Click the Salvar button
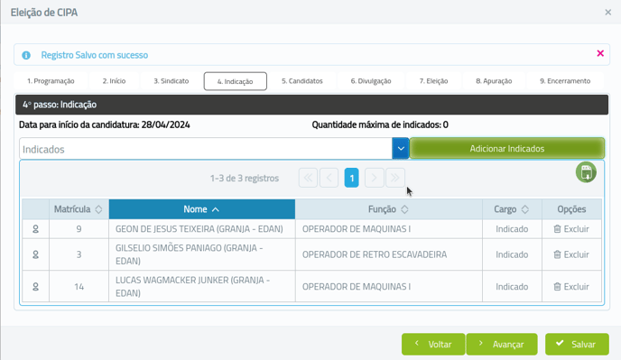Viewport: 621px width, 360px height. click(577, 344)
